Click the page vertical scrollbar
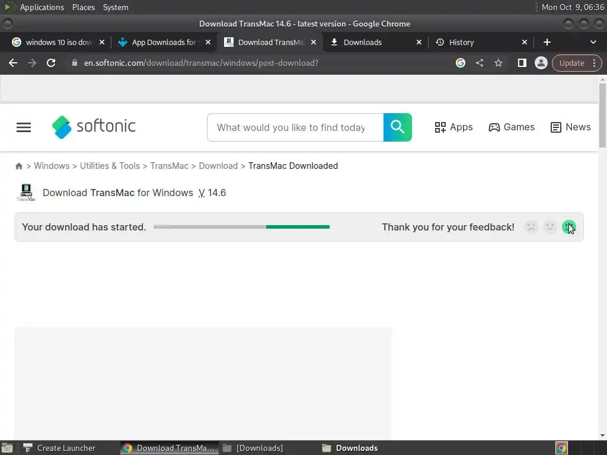 [x=602, y=116]
